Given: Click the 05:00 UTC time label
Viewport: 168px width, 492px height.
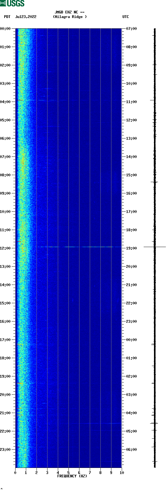Looking at the screenshot, I should coord(131,431).
